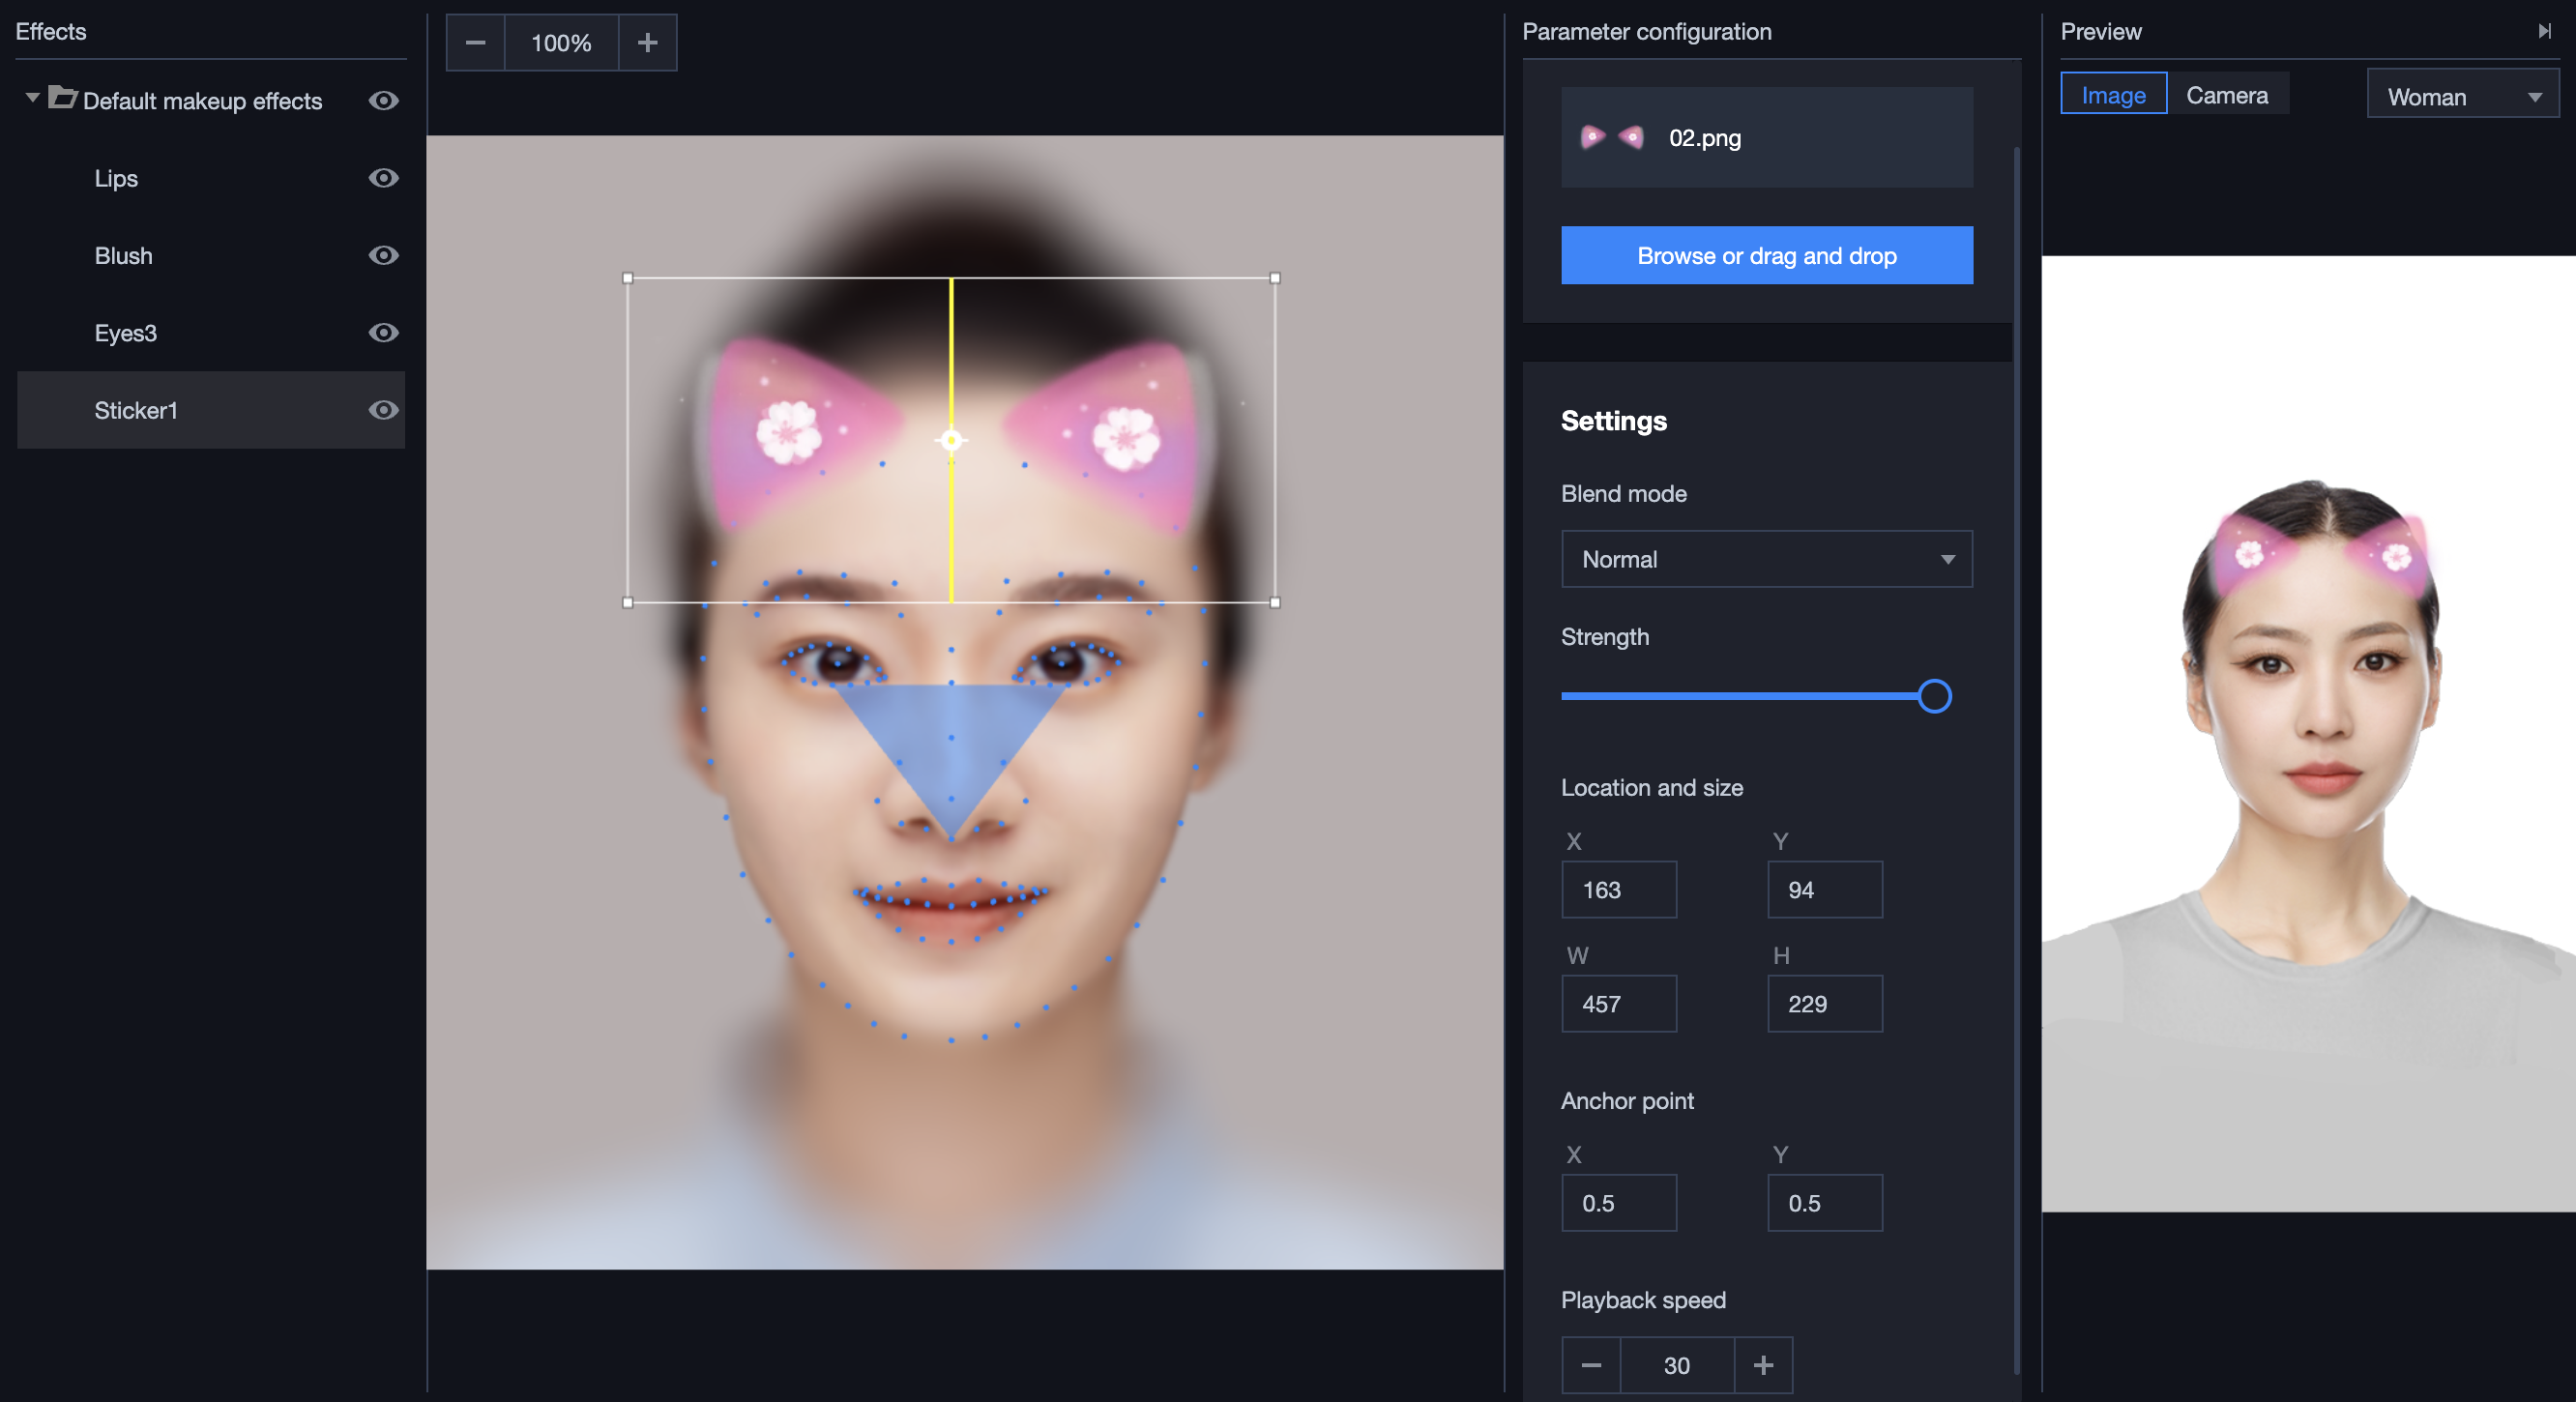This screenshot has height=1402, width=2576.
Task: Click the sticker's yellow center anchor handle
Action: tap(951, 440)
